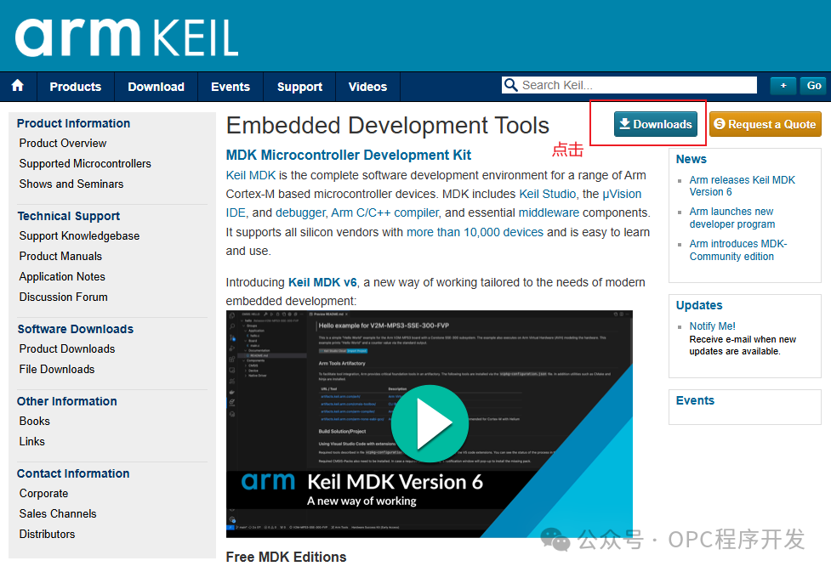831x572 pixels.
Task: Click Other Information sidebar heading
Action: tap(67, 401)
